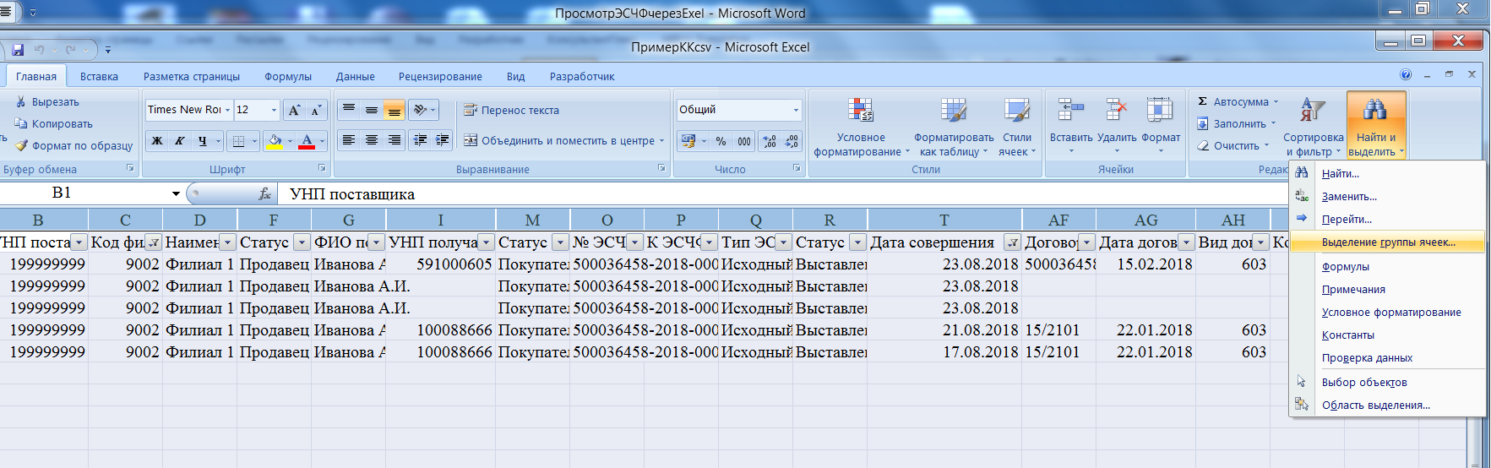Click the Cell Styles icon
Screen dimensions: 1491x468
[x=1016, y=111]
